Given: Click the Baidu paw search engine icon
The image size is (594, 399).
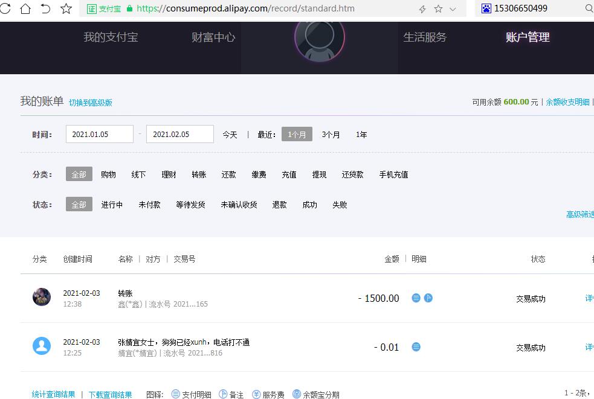Looking at the screenshot, I should click(x=486, y=8).
